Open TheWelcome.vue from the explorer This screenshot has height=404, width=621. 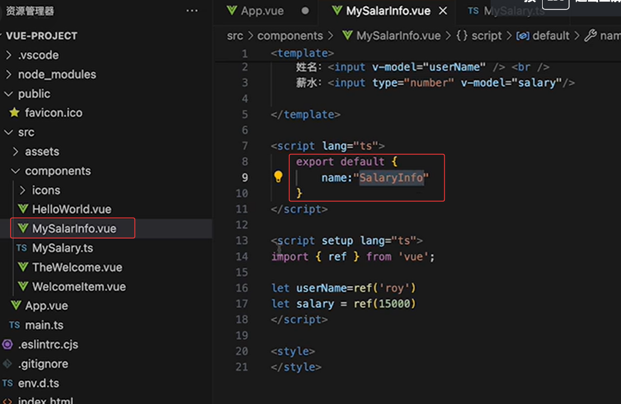point(77,267)
